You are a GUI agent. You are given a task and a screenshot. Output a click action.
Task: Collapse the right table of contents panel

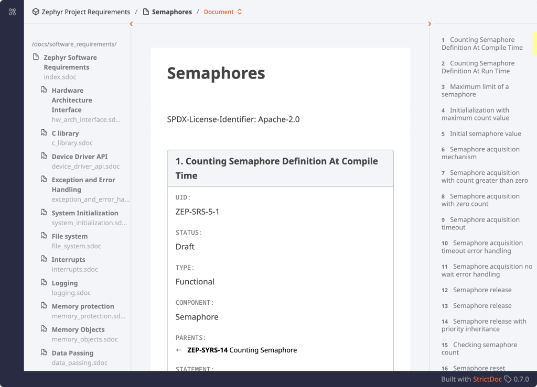point(429,24)
